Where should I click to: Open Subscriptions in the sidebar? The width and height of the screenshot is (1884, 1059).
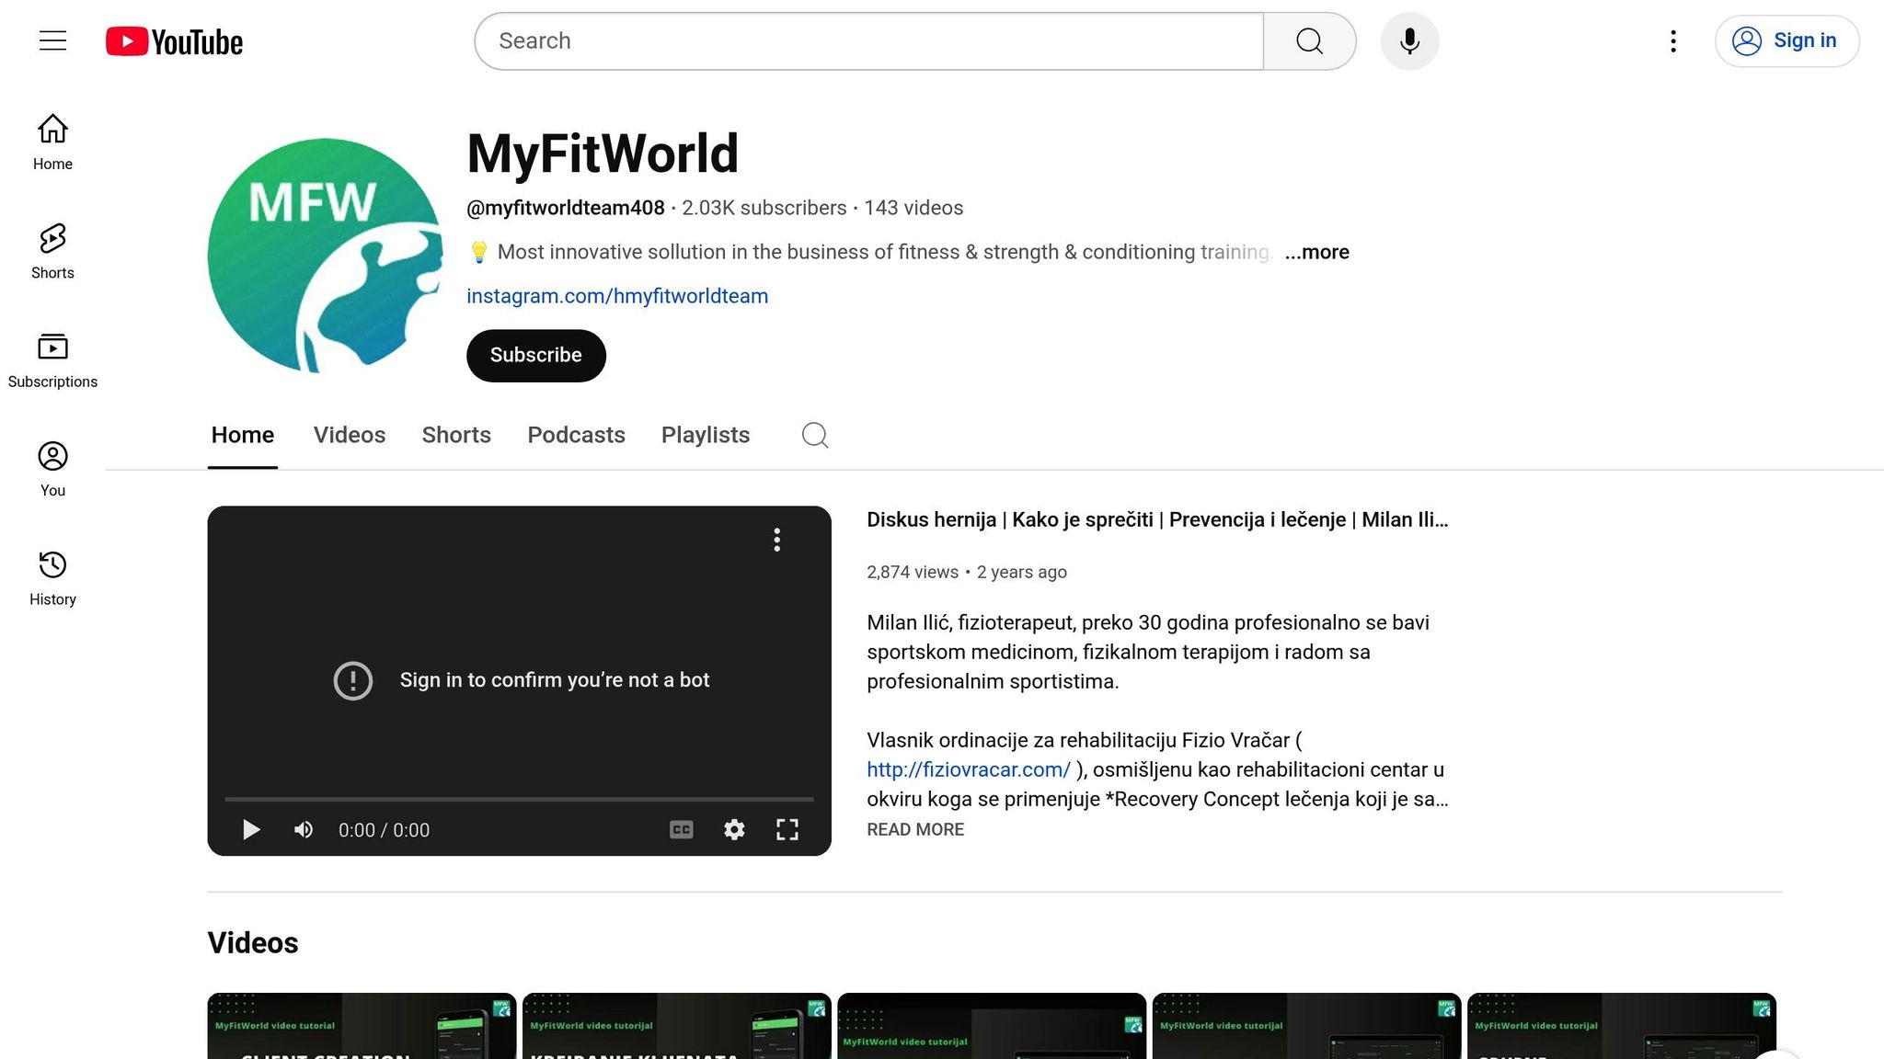(52, 360)
